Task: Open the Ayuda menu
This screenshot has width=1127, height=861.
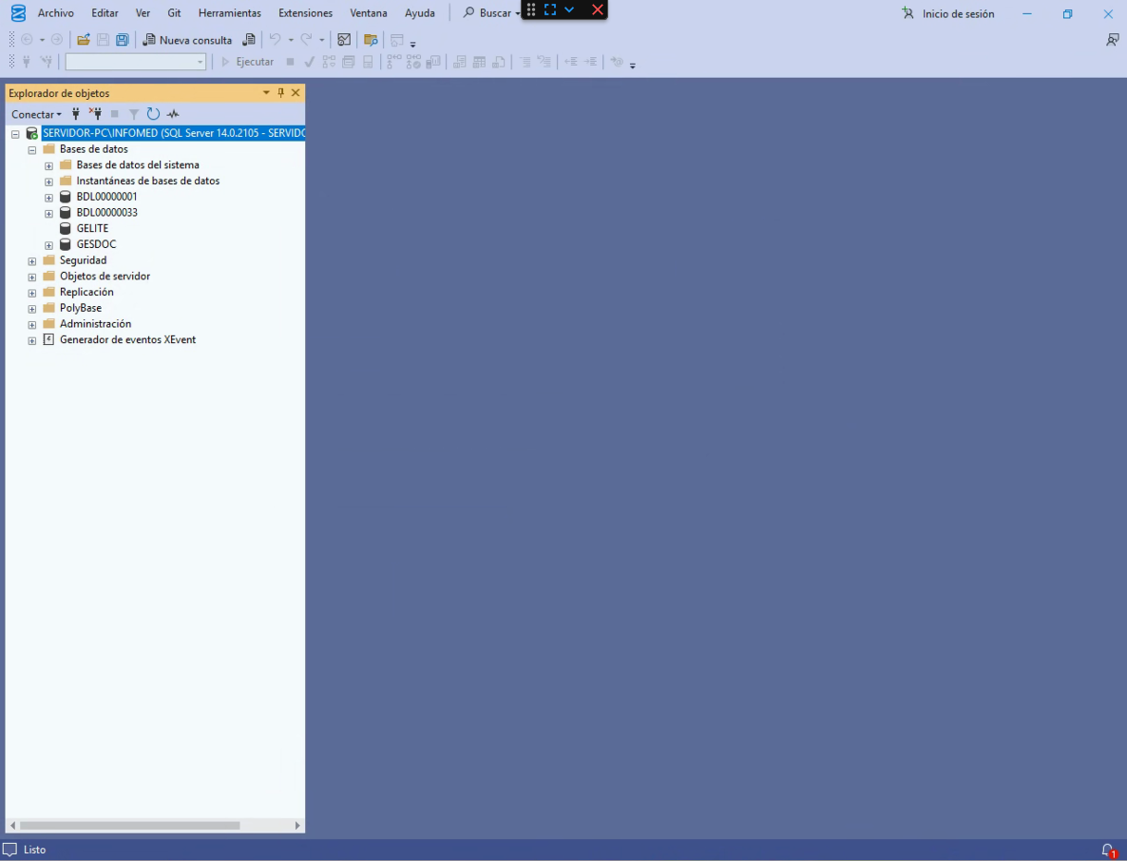Action: pos(420,13)
